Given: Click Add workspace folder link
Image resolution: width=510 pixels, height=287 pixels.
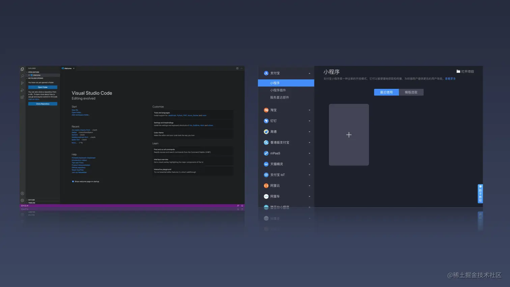Looking at the screenshot, I should 81,115.
